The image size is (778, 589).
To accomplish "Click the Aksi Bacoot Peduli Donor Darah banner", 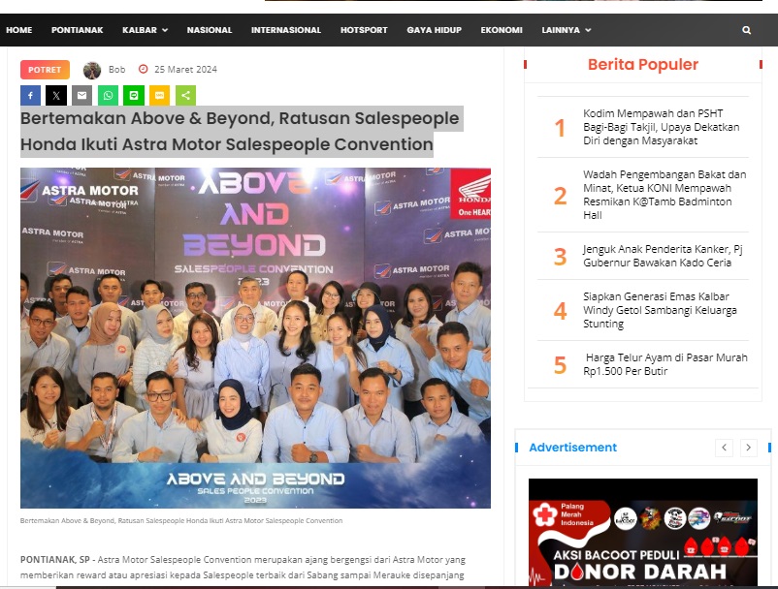I will pyautogui.click(x=643, y=533).
